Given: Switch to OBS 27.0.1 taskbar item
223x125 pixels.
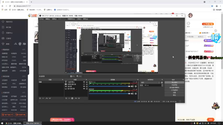Looking at the screenshot, I should coord(32,123).
